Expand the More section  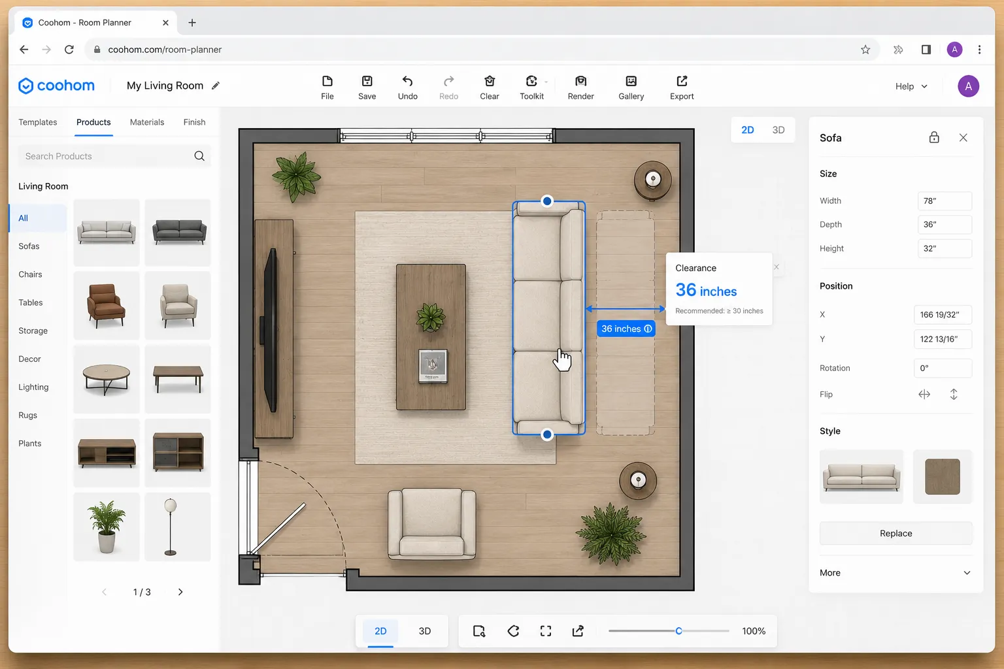(x=895, y=573)
